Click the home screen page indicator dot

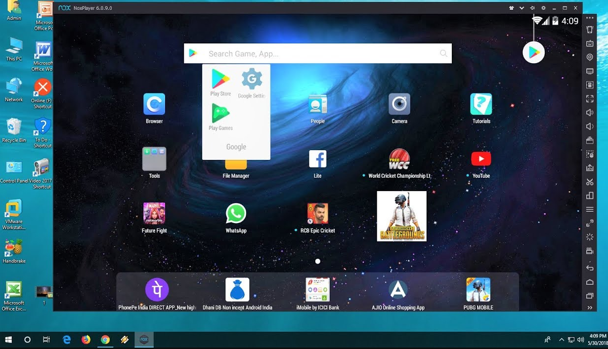pos(317,261)
